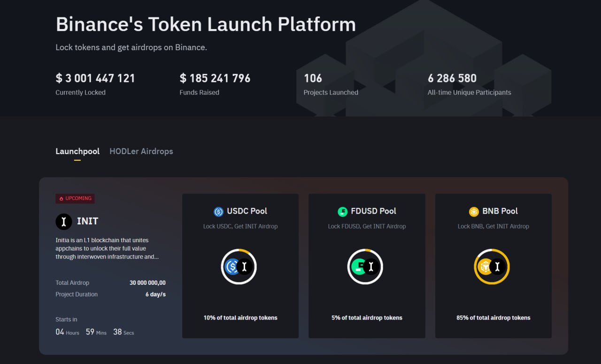The width and height of the screenshot is (601, 364).
Task: Click the Projects Launched label
Action: (x=331, y=93)
